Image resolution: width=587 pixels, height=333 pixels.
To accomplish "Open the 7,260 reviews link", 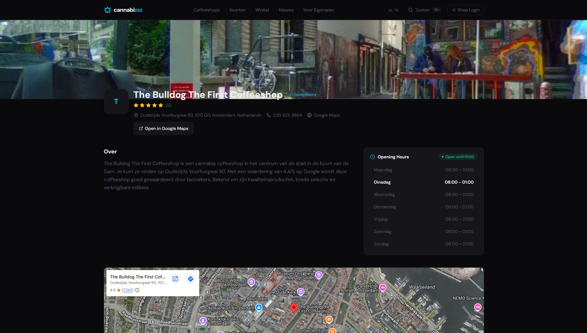I will [128, 290].
